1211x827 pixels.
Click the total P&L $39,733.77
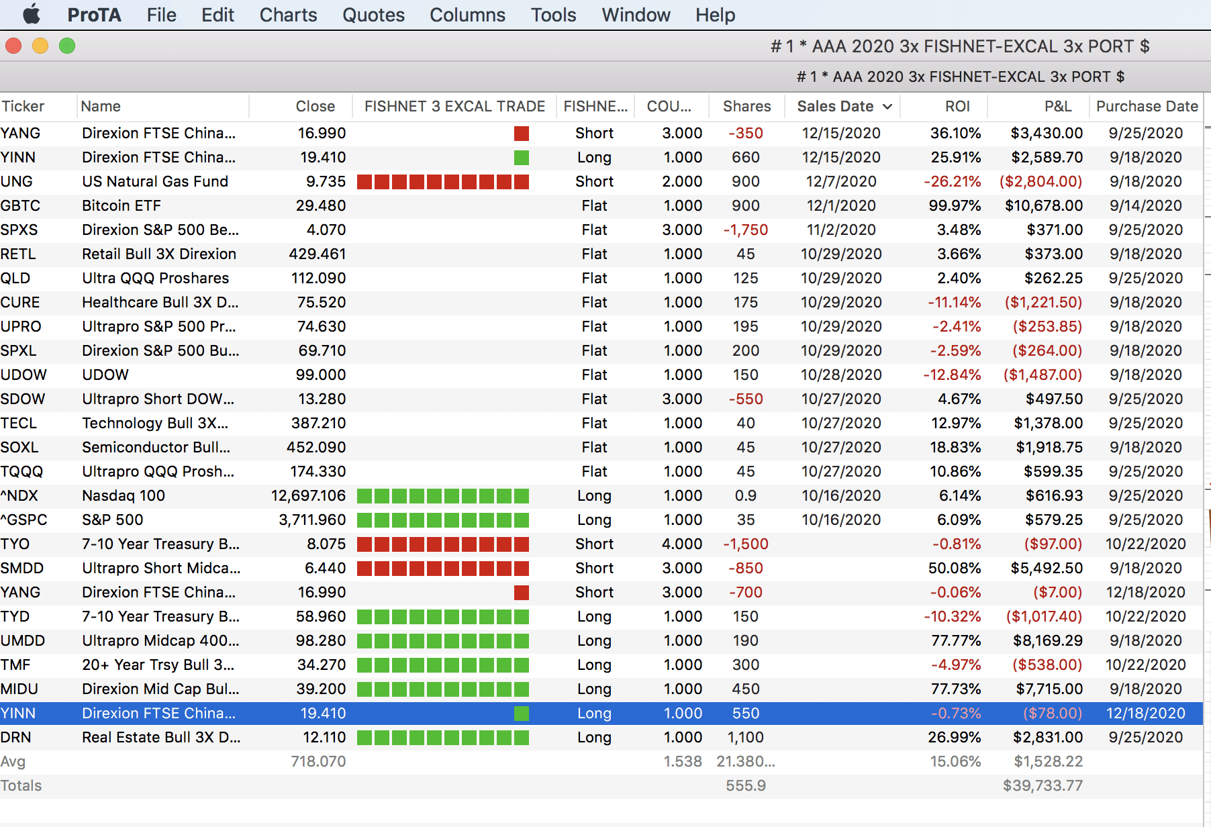tap(1043, 785)
